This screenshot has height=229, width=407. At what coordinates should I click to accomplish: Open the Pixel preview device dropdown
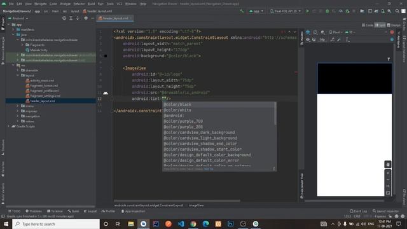336,32
